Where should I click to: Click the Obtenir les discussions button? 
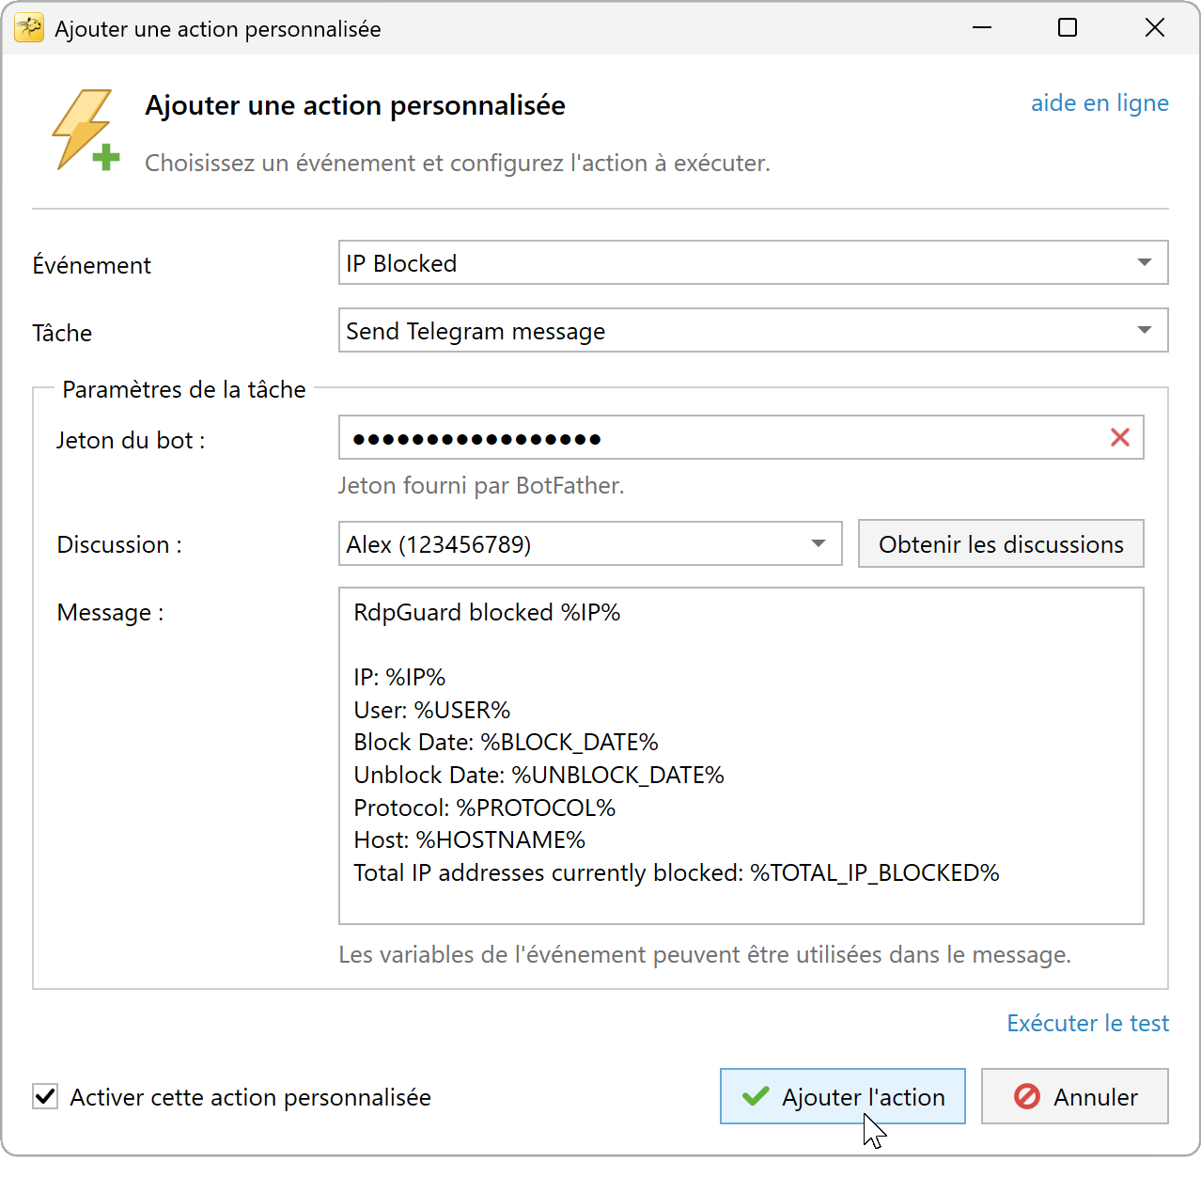1001,543
